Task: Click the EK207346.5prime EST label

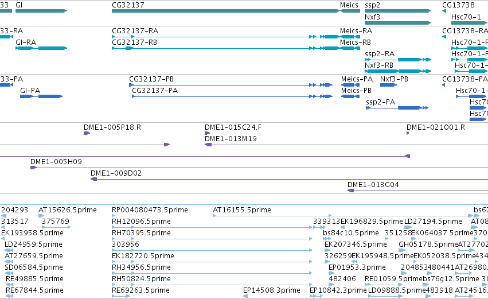Action: pos(356,244)
